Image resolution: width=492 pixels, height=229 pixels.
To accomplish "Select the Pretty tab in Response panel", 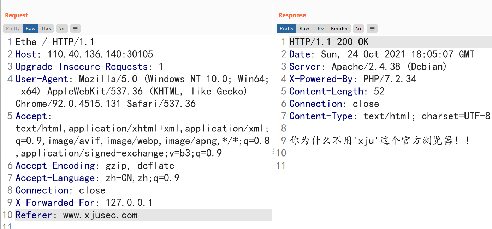I will tap(286, 28).
